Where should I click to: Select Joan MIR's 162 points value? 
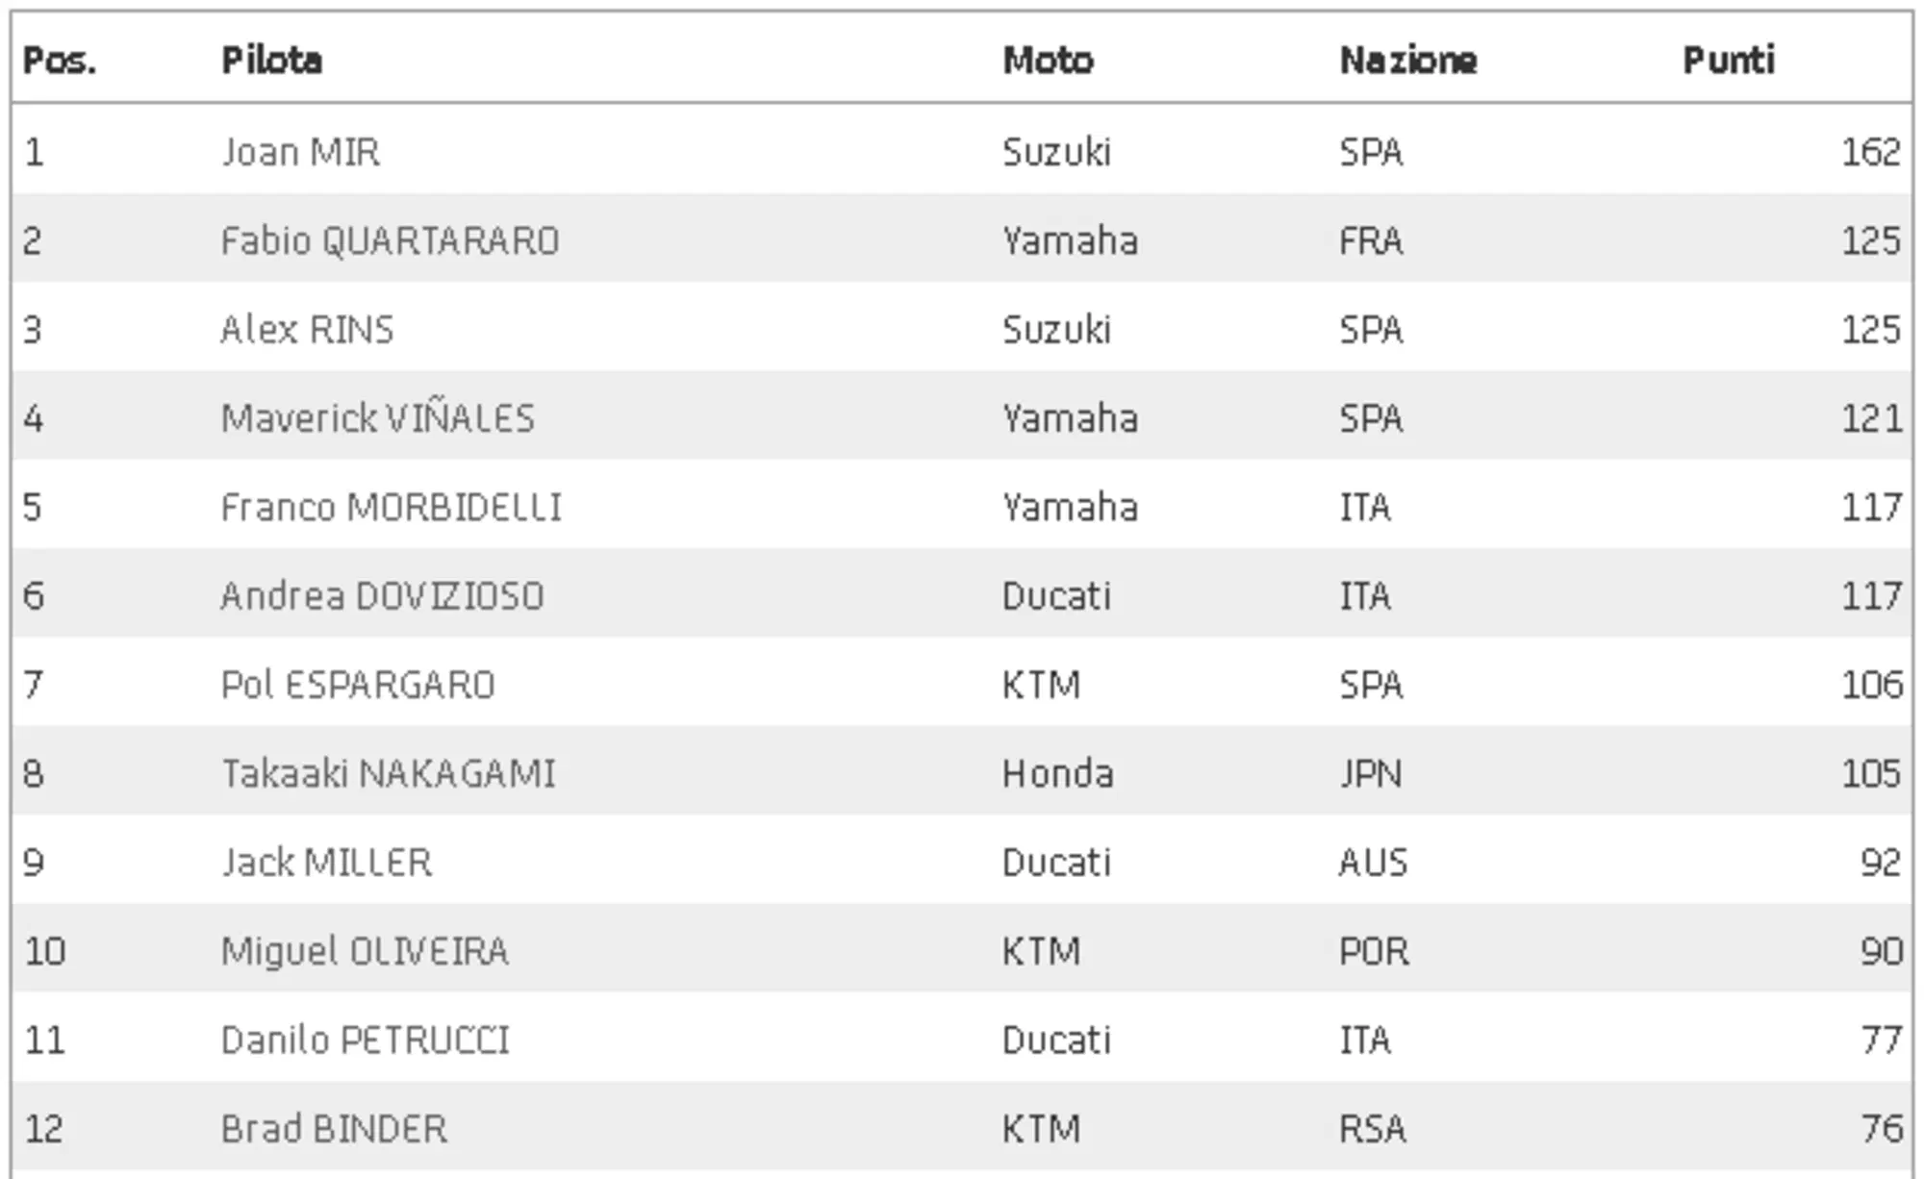tap(1870, 152)
